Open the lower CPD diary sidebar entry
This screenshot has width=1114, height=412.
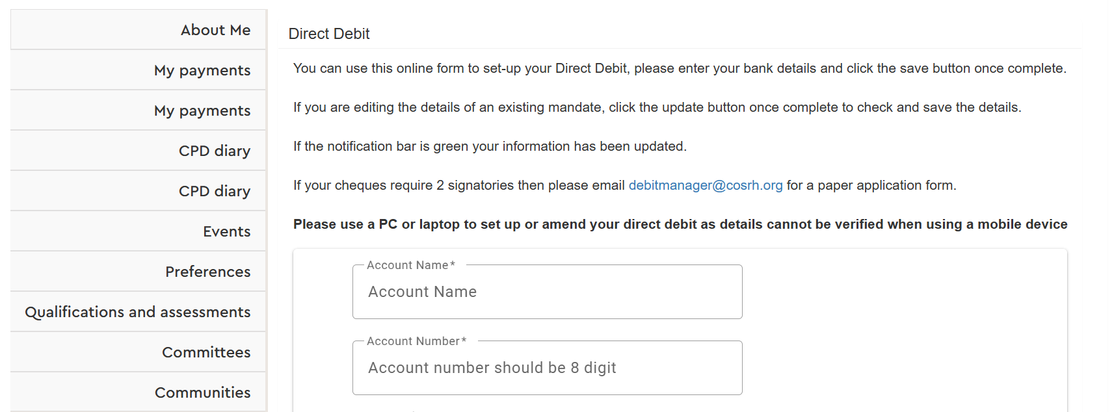(215, 191)
